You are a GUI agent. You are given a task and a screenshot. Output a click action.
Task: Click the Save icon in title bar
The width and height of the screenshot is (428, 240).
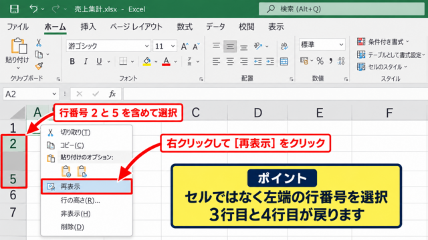(x=14, y=9)
